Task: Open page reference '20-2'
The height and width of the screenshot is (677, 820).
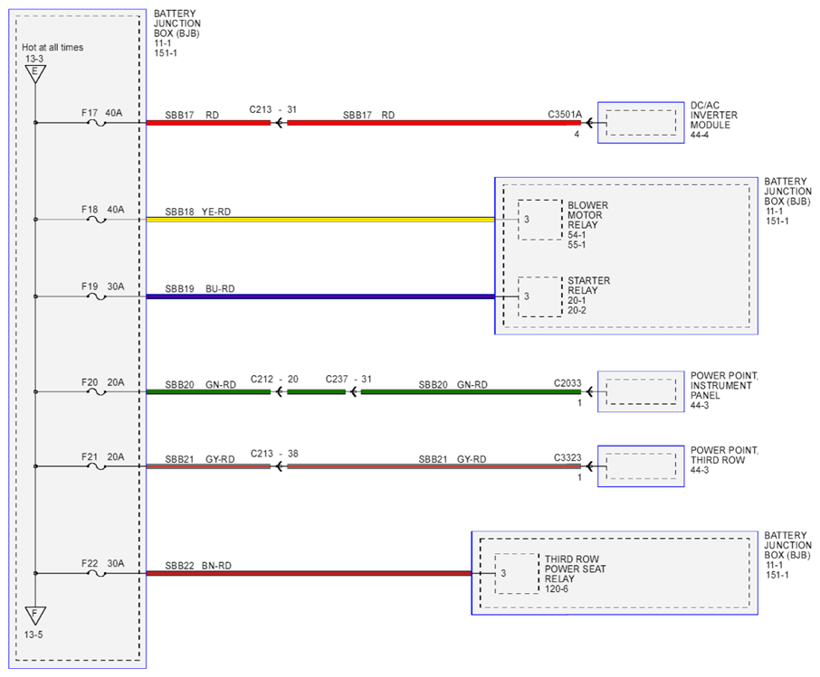Action: coord(577,311)
